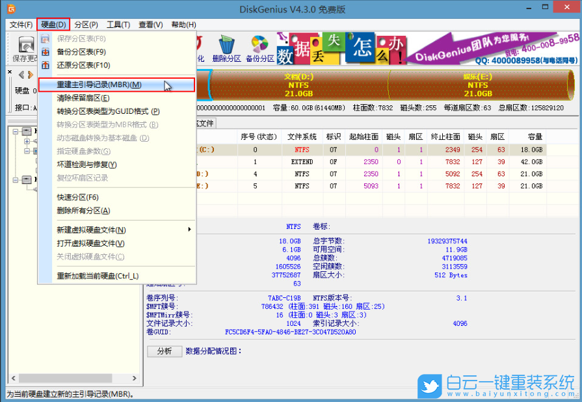Click the 分析 (Analyze) button
Screen dimensions: 582x402
[x=164, y=351]
